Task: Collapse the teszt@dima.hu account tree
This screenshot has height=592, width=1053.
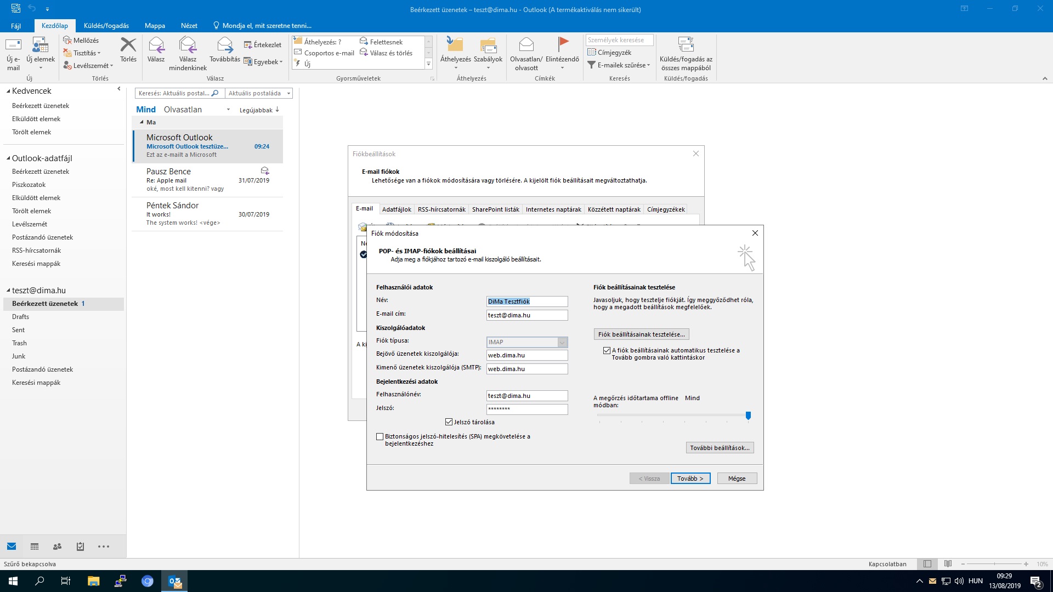Action: [8, 291]
